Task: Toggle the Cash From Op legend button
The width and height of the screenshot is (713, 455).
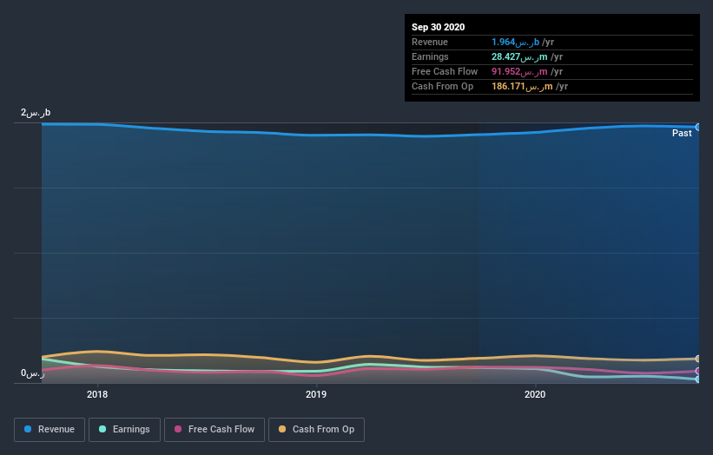Action: click(x=316, y=430)
